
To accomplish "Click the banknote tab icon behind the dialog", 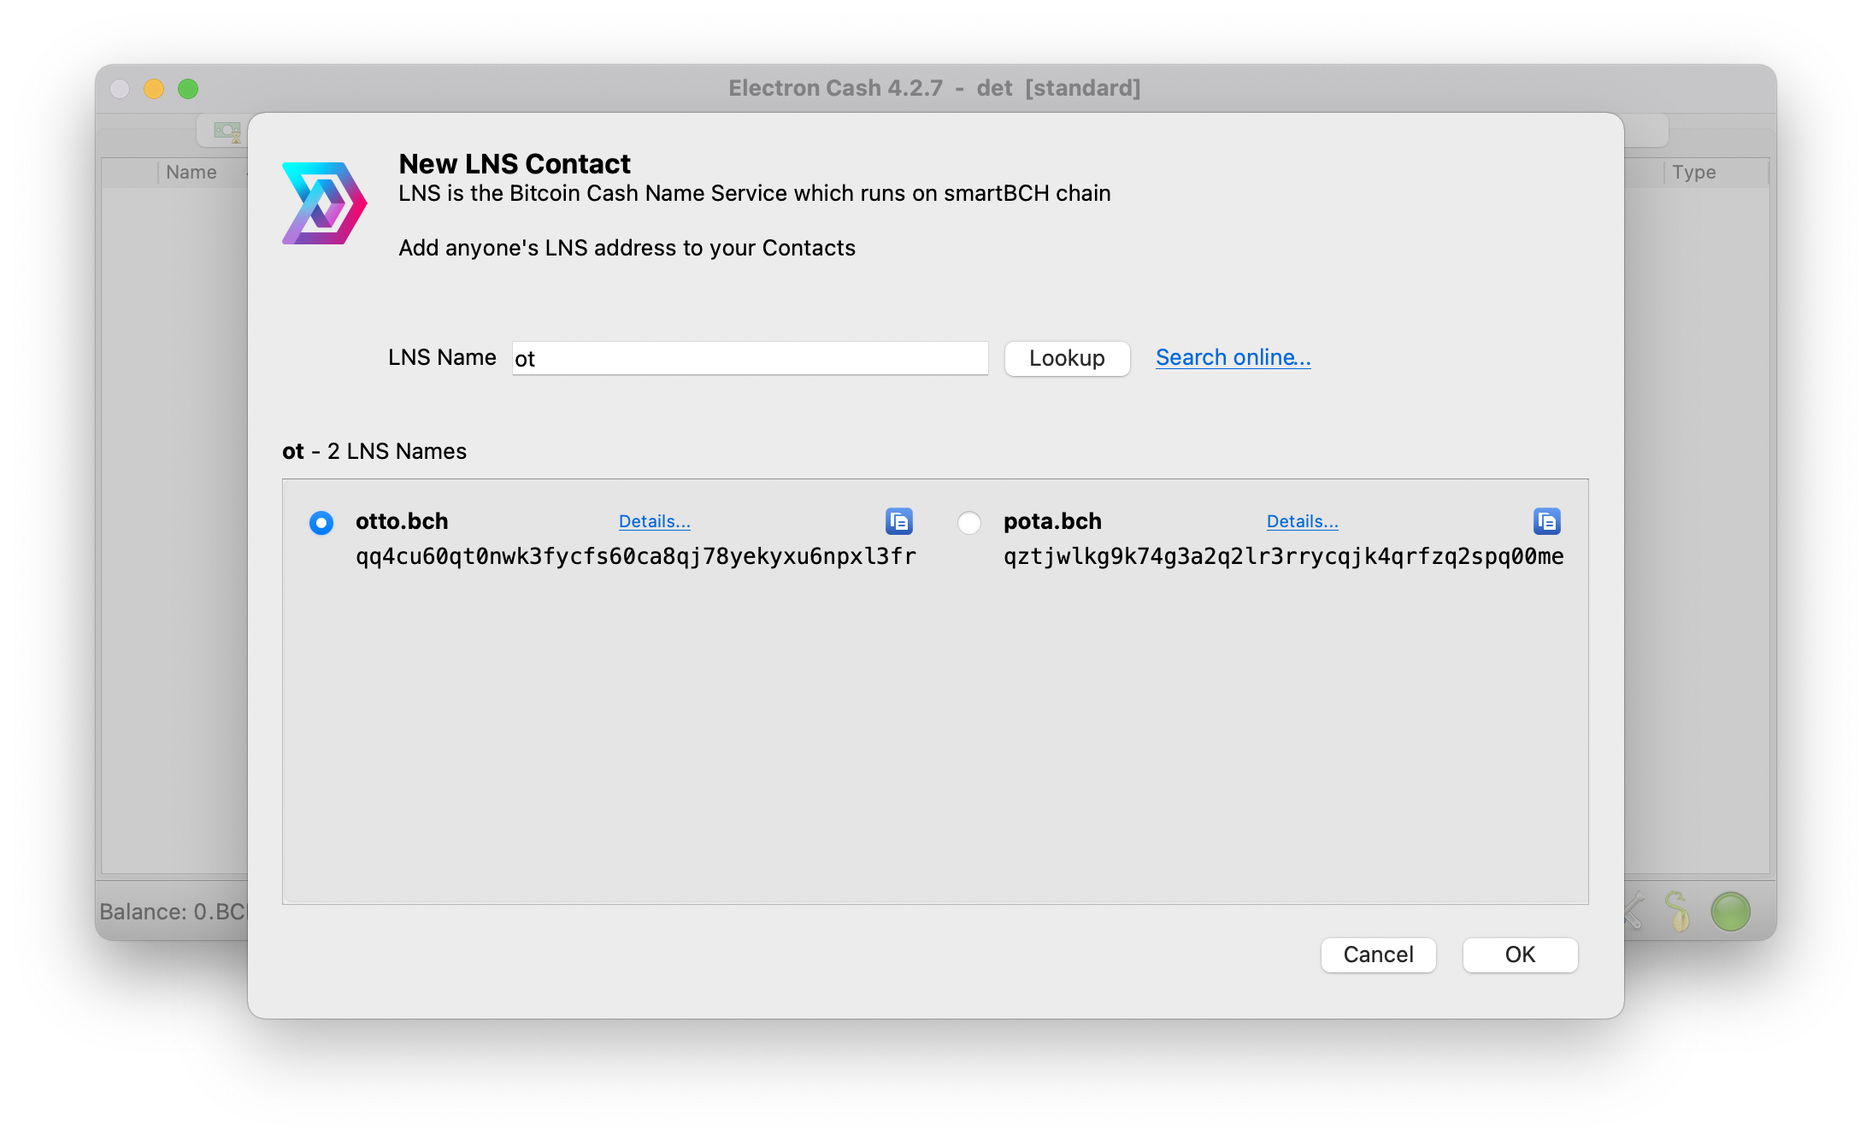I will [227, 132].
